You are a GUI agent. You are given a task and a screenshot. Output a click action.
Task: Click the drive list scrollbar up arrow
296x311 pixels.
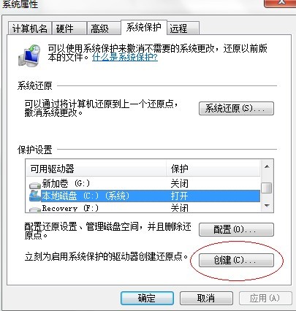pos(267,166)
